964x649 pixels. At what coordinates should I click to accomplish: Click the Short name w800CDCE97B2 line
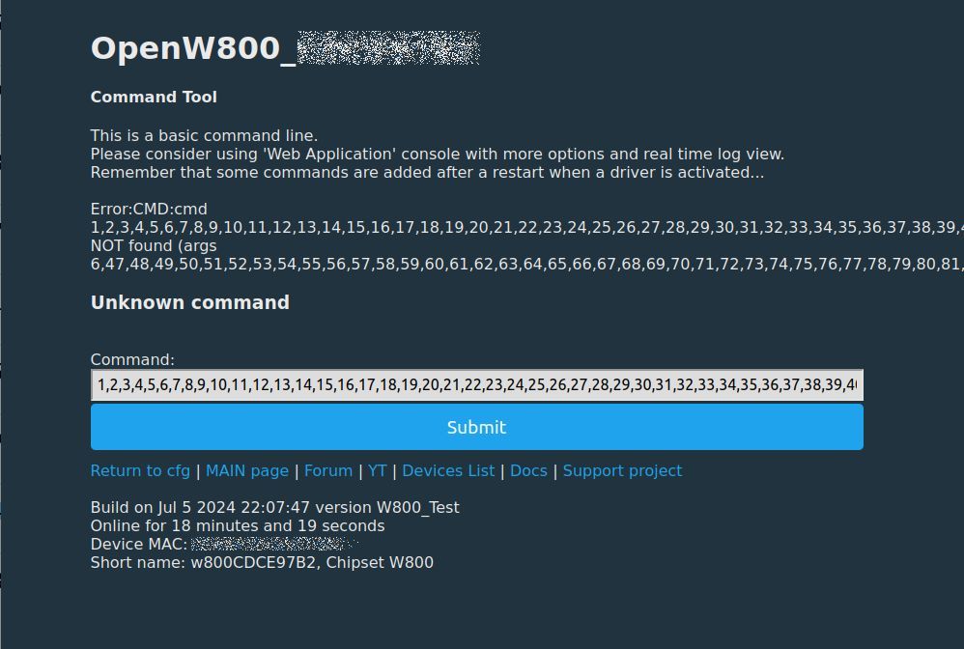(262, 563)
